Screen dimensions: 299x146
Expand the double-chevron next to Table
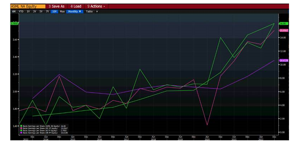click(97, 11)
